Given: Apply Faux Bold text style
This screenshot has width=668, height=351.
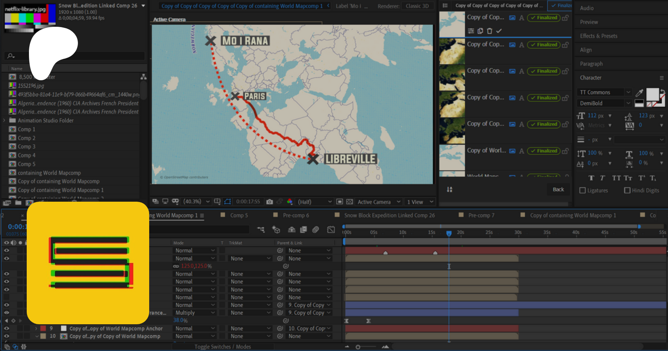Looking at the screenshot, I should tap(591, 178).
